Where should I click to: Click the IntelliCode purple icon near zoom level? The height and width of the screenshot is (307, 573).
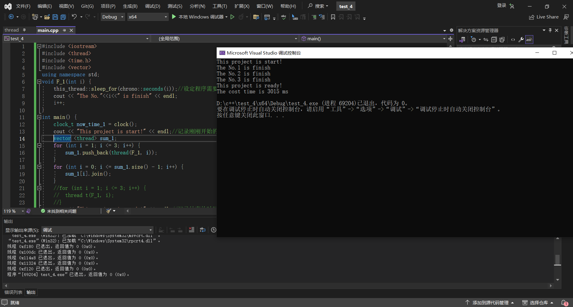[x=29, y=211]
